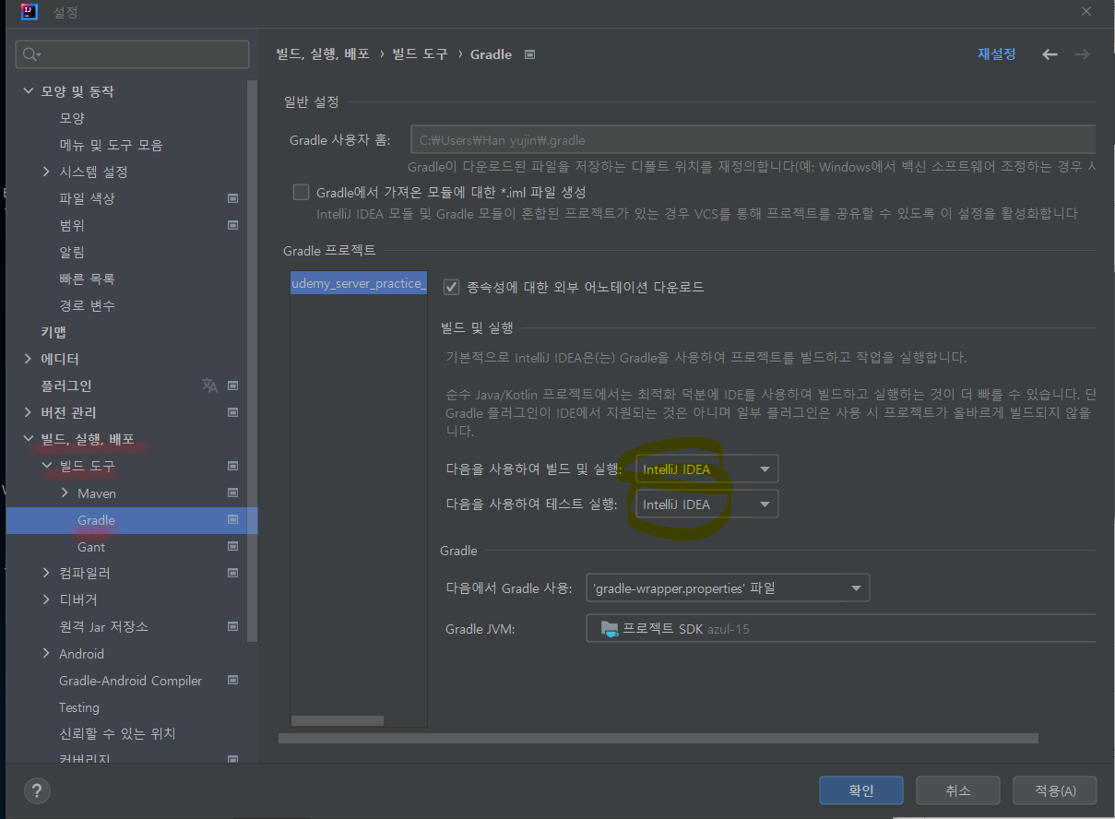
Task: Enable *.iml file generation for Gradle modules
Action: tap(301, 192)
